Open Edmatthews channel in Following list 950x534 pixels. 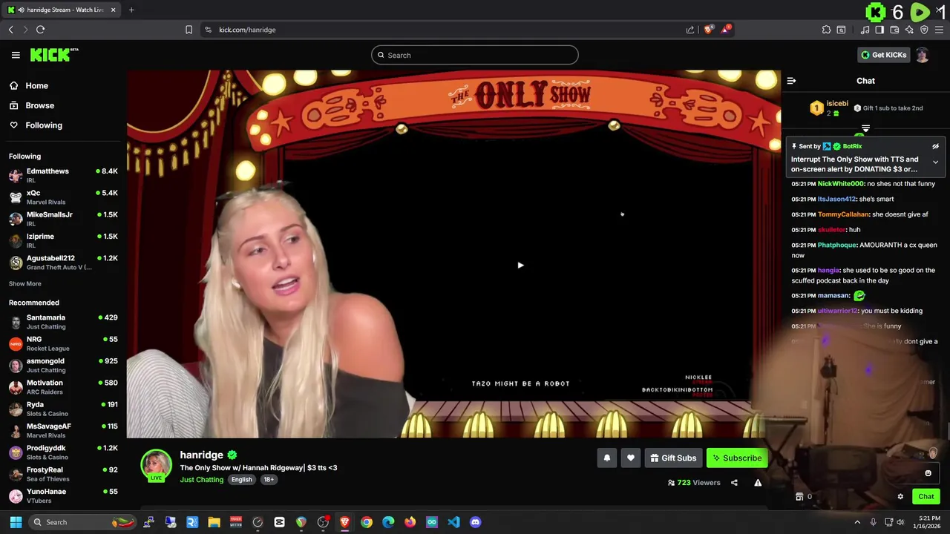tap(63, 175)
